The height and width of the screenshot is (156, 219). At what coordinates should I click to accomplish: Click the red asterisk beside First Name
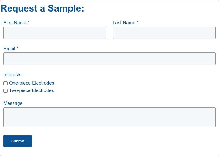(28, 22)
